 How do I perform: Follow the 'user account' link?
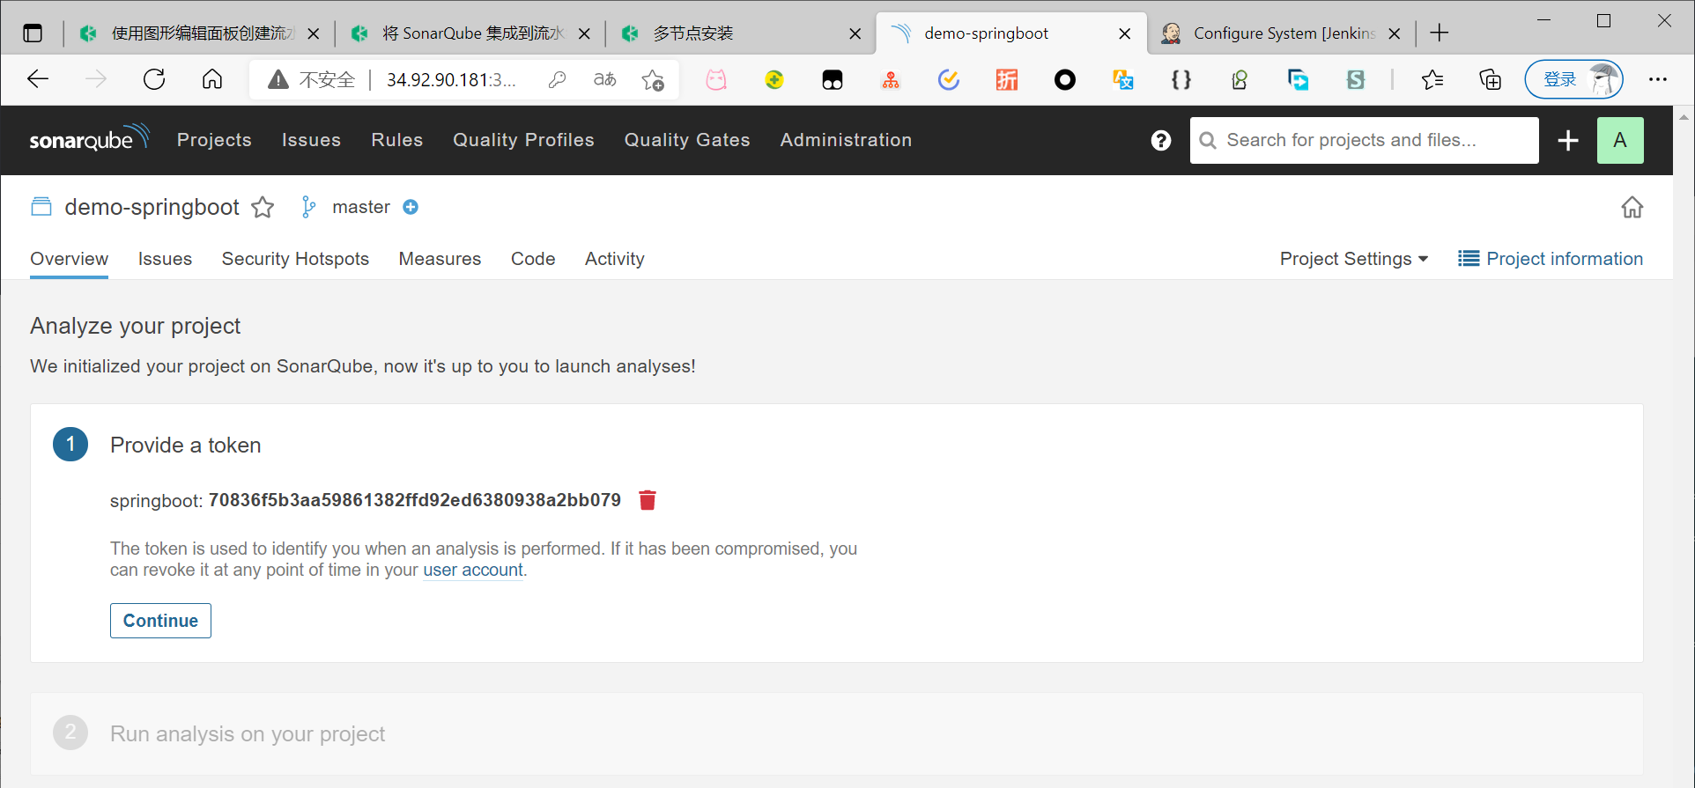tap(473, 571)
